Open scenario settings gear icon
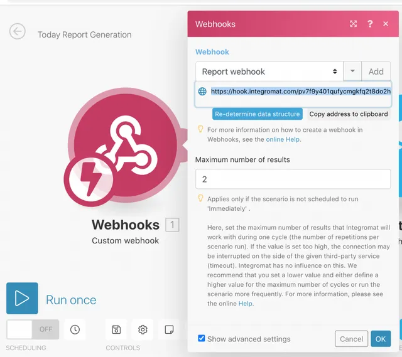 coord(143,329)
